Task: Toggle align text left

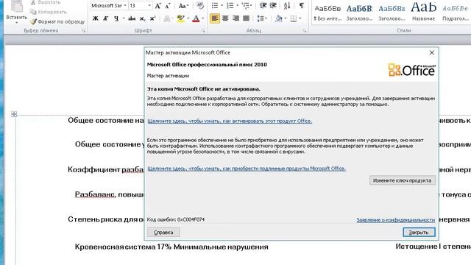Action: pos(214,18)
